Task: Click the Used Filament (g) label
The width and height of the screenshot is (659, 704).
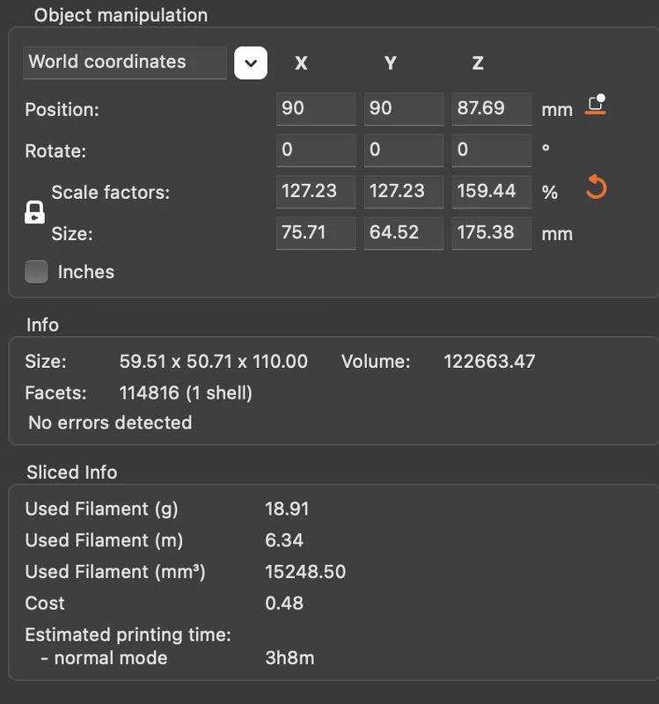Action: tap(101, 510)
